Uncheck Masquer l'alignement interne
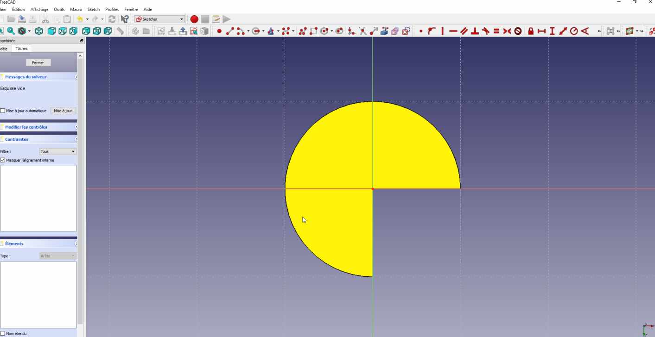Viewport: 655px width, 337px height. tap(3, 160)
